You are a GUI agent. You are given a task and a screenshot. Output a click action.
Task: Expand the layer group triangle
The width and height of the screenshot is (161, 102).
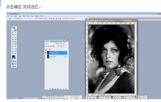point(48,49)
